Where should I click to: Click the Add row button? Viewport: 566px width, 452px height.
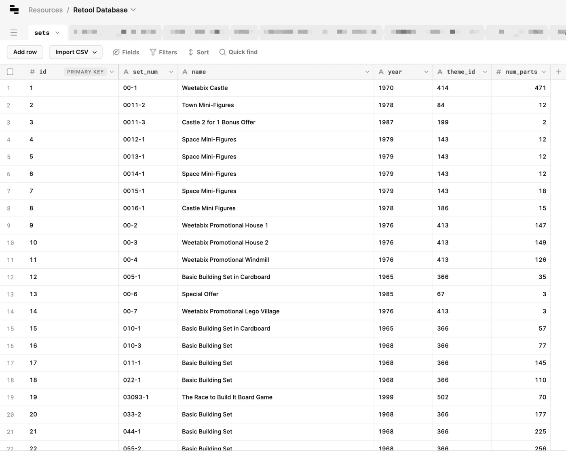coord(25,52)
